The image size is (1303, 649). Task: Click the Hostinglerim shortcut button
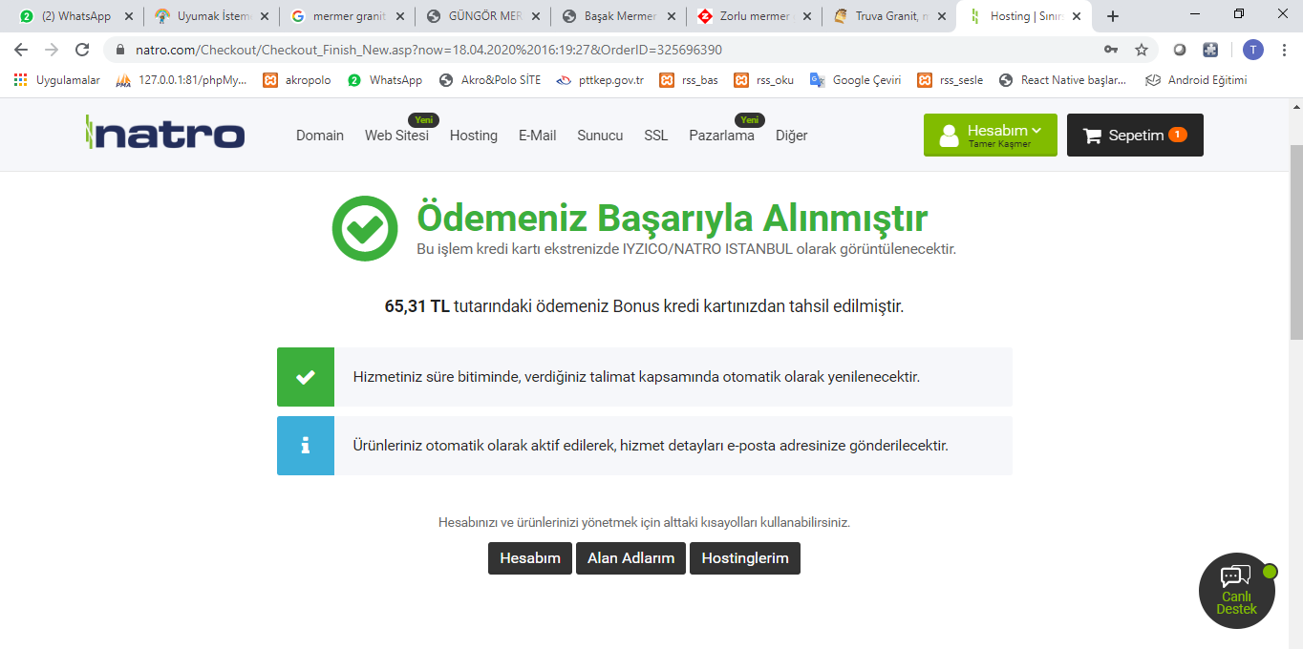[x=745, y=558]
